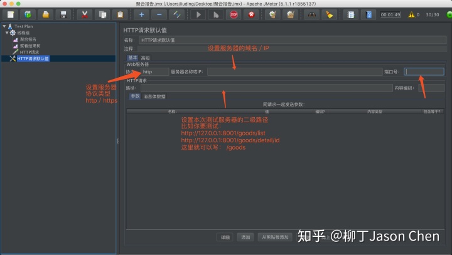Select the HTTP请求 sampler node
Viewport: 452px width, 255px height.
[x=29, y=52]
